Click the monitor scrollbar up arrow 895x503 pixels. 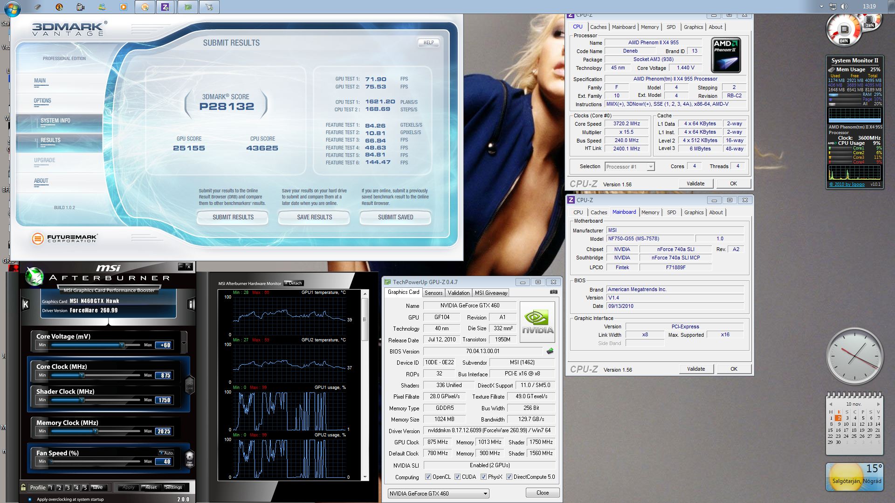(x=365, y=294)
